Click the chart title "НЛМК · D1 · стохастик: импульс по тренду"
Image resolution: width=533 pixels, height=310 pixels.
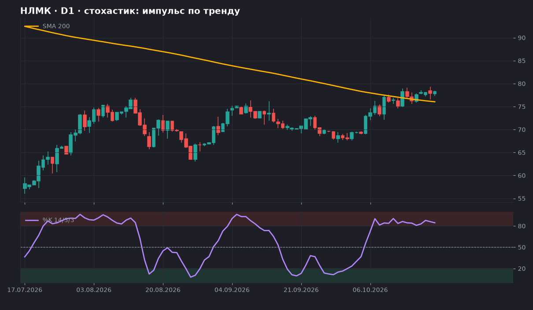130,11
